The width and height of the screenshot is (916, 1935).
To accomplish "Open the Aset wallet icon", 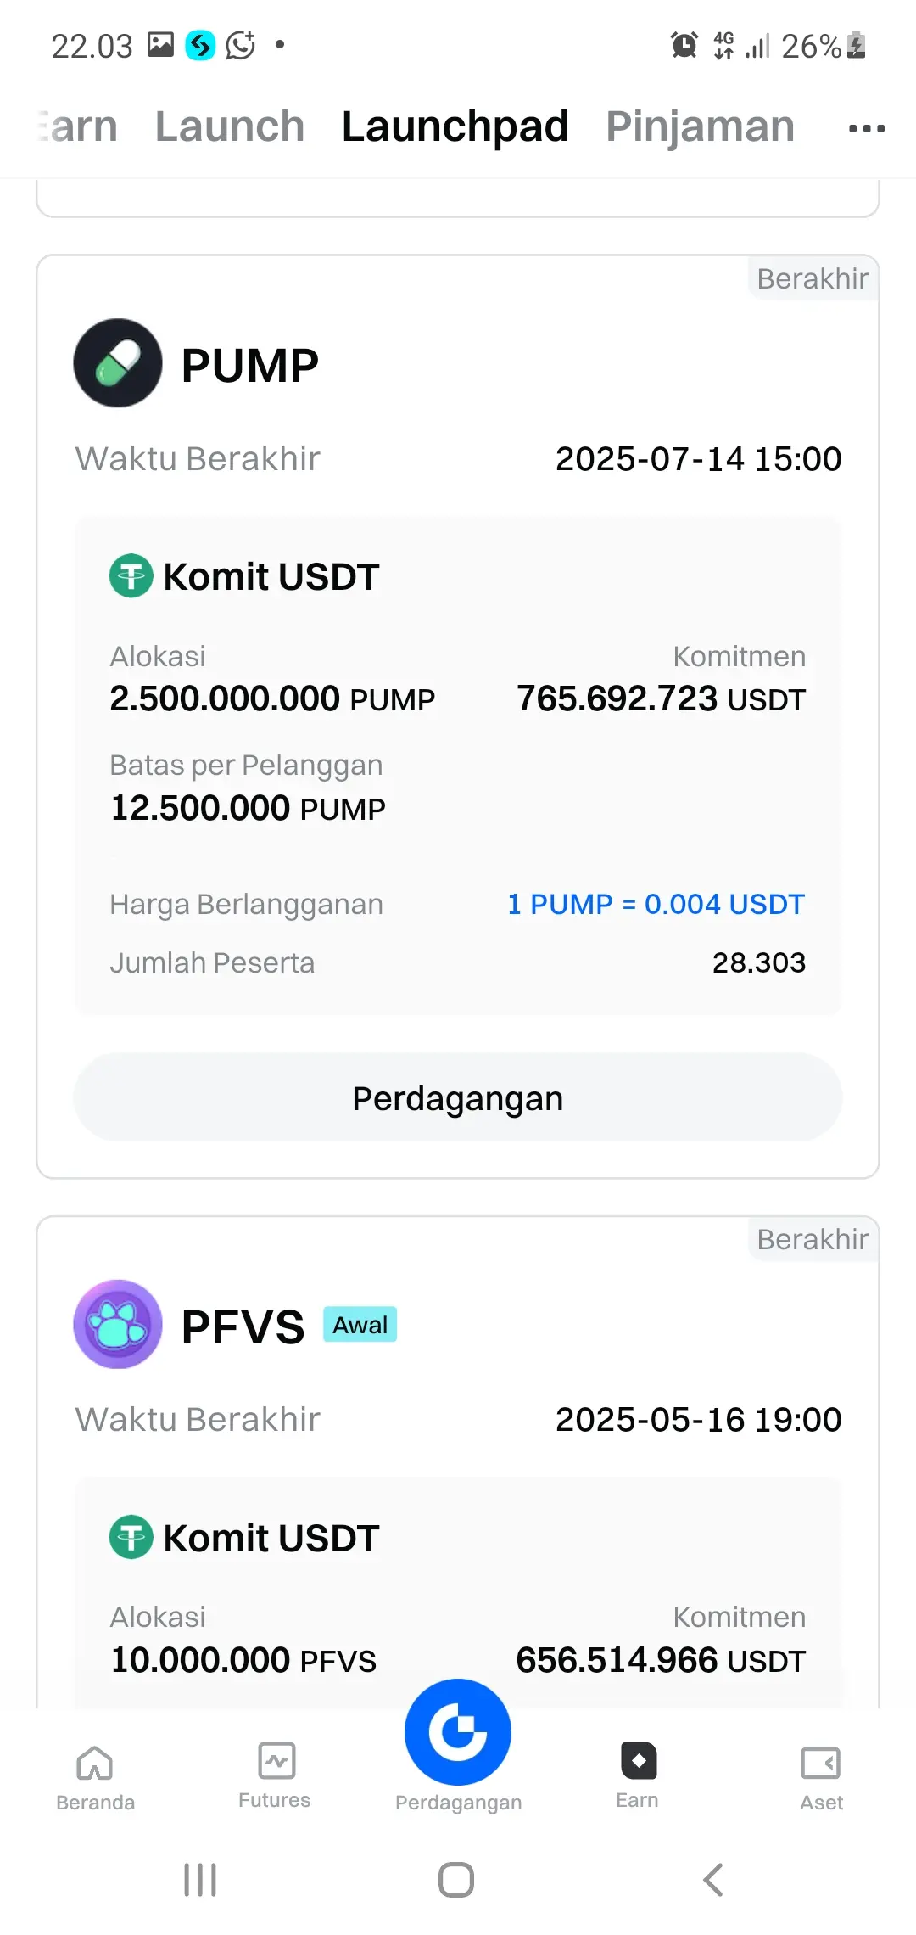I will coord(820,1764).
